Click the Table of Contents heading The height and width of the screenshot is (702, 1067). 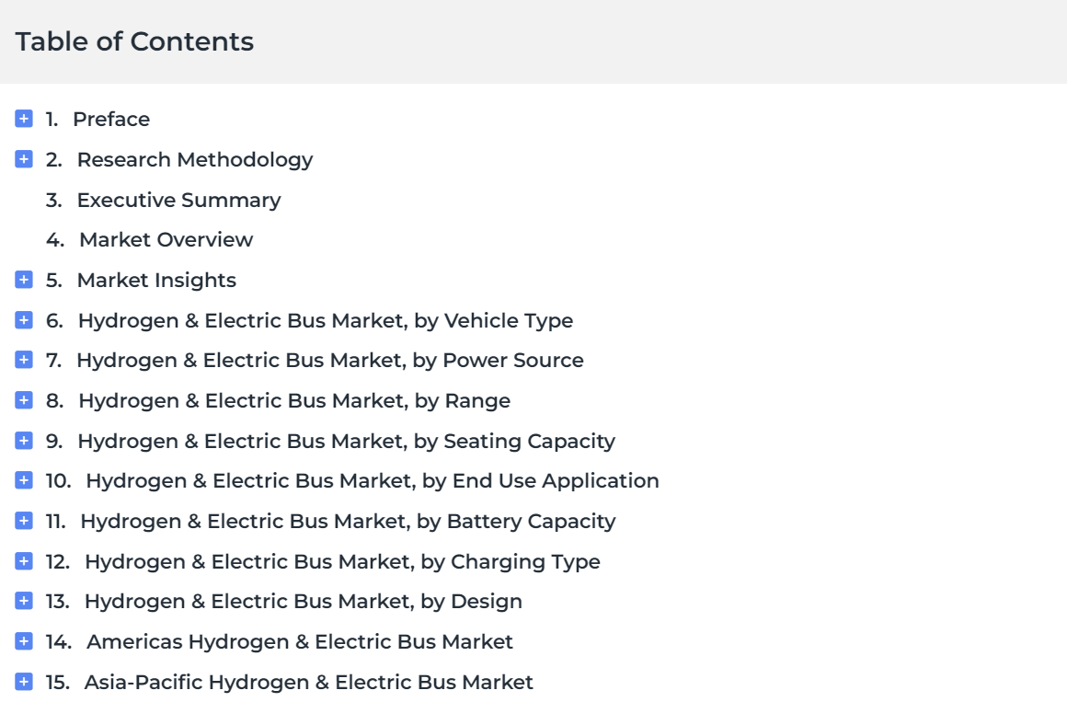click(x=134, y=41)
